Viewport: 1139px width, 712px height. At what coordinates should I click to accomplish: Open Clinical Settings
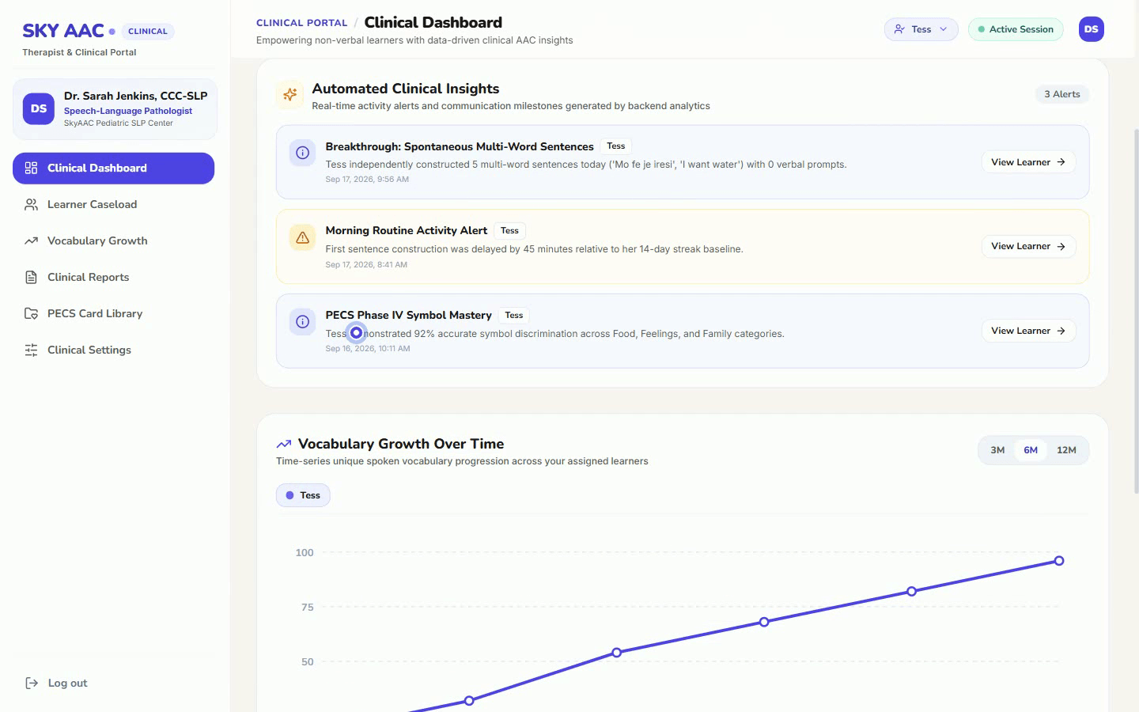113,350
